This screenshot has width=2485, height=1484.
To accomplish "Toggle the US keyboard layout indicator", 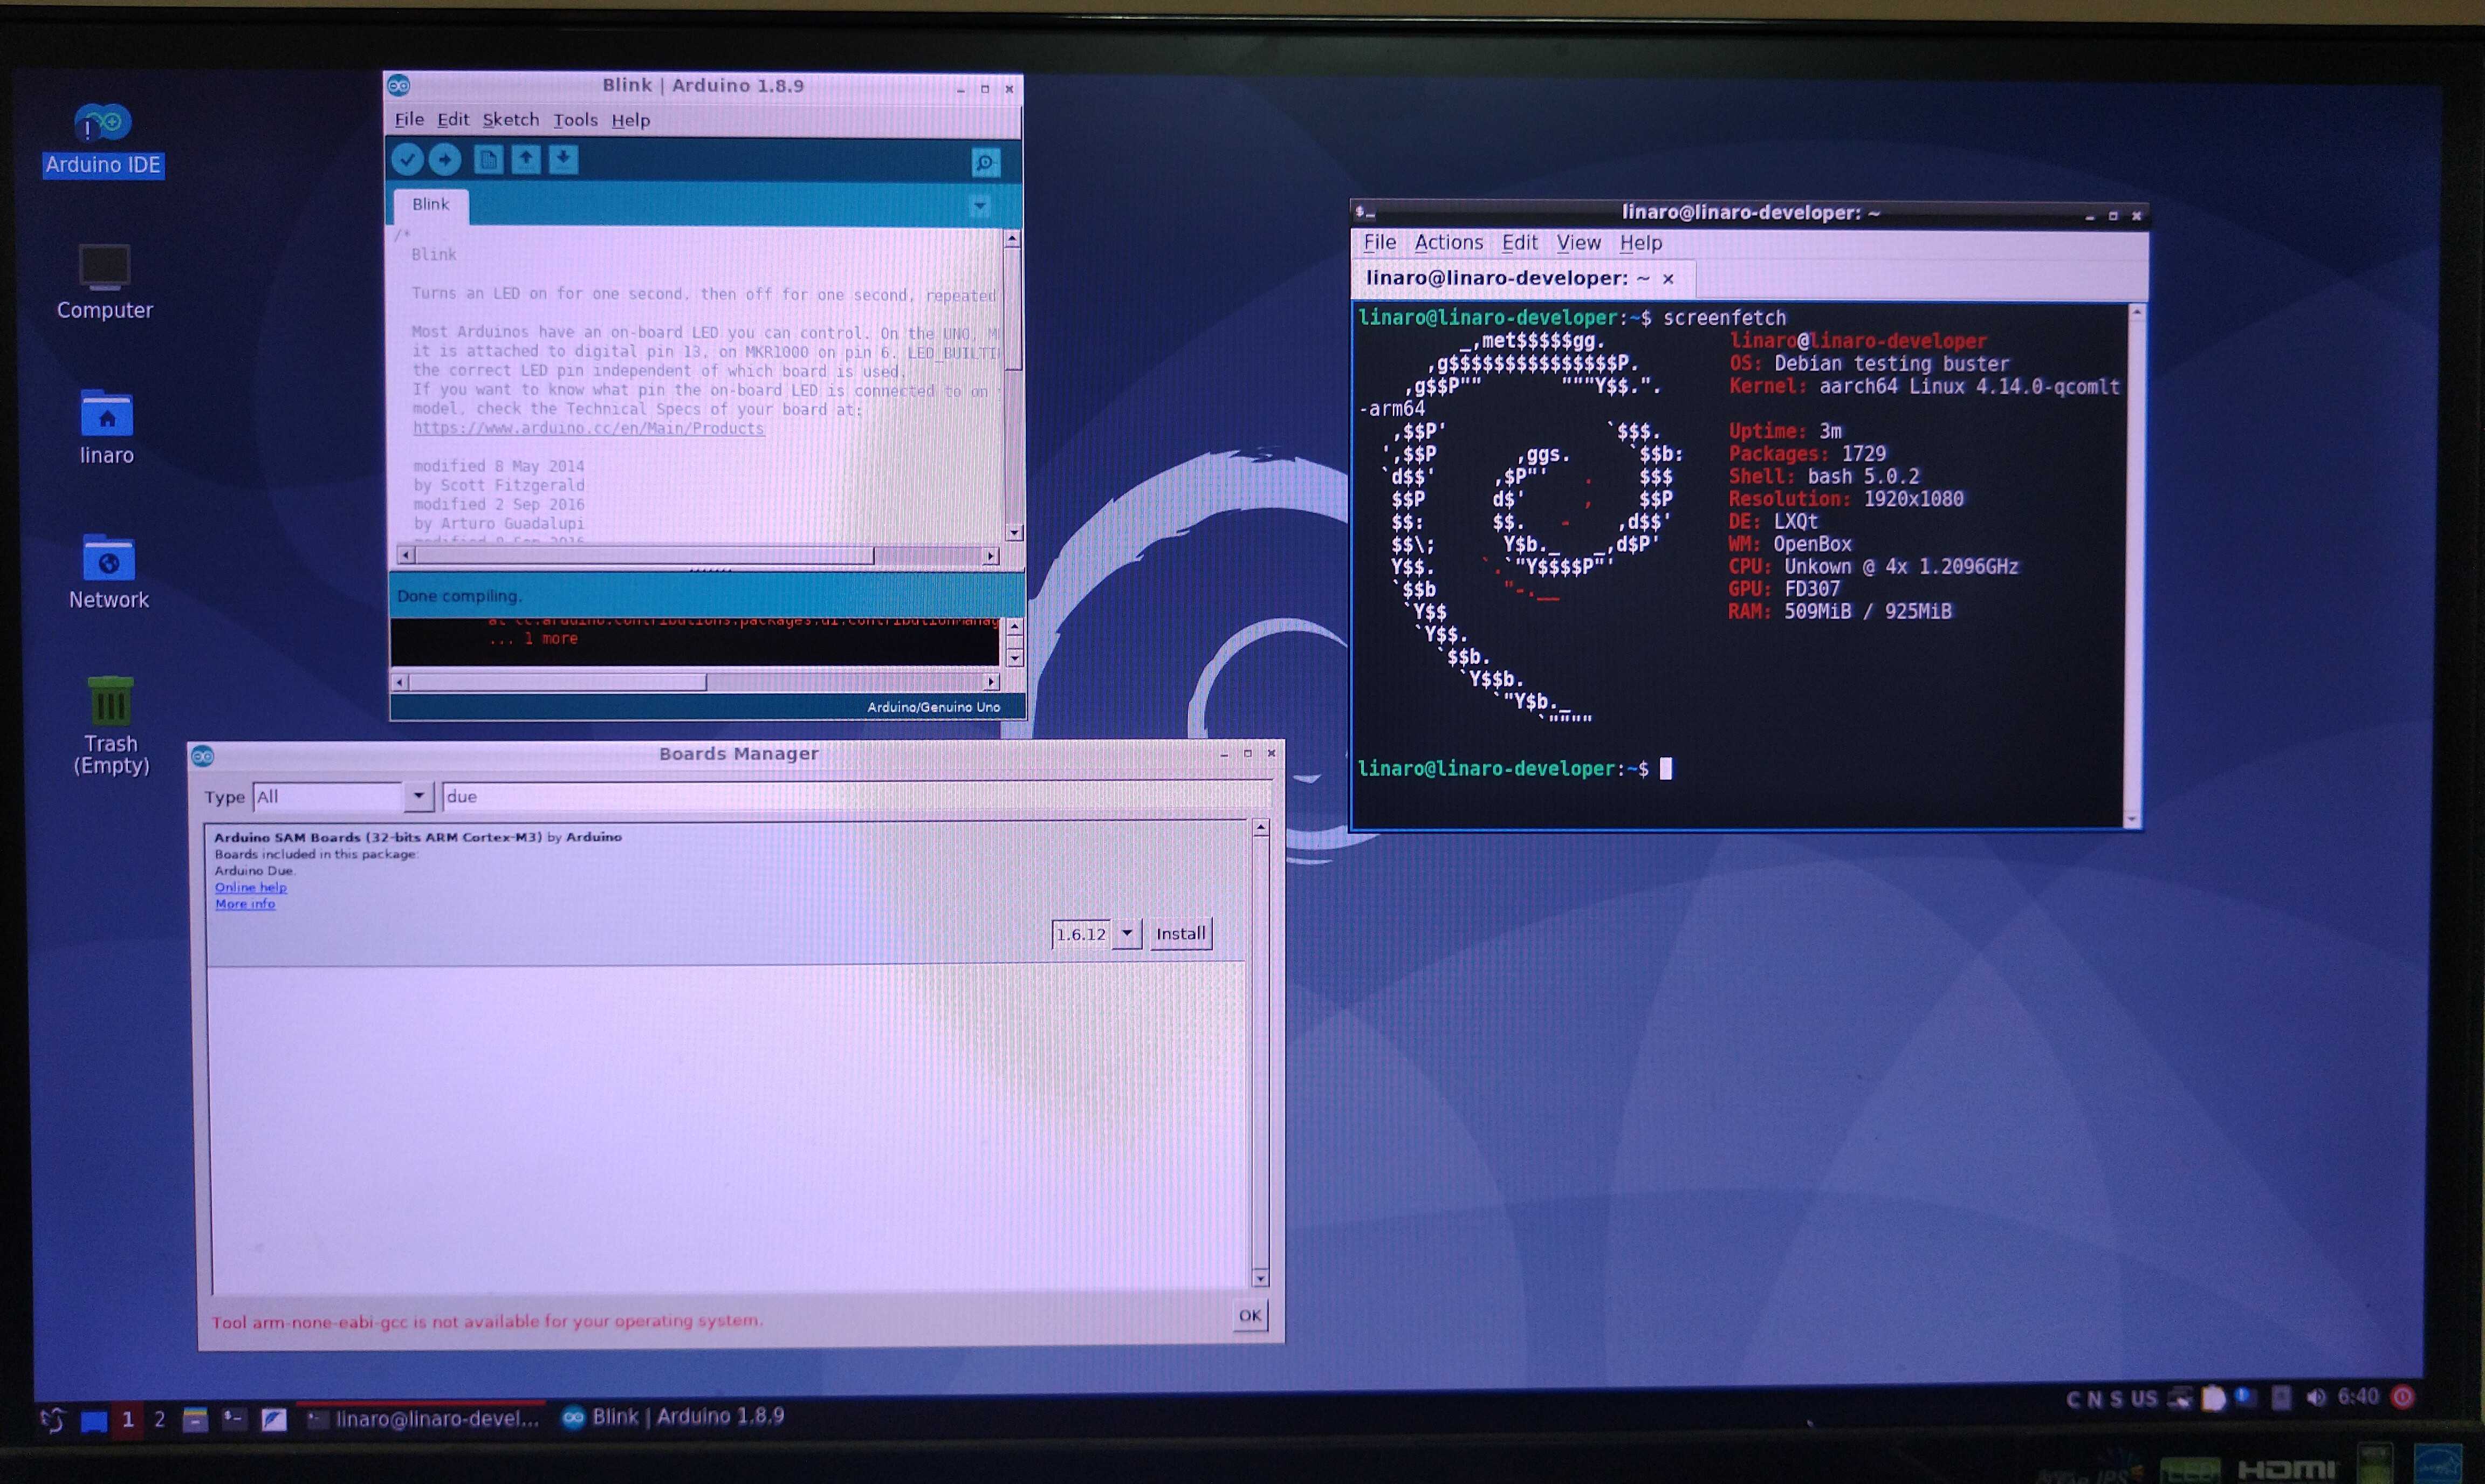I will (2144, 1399).
